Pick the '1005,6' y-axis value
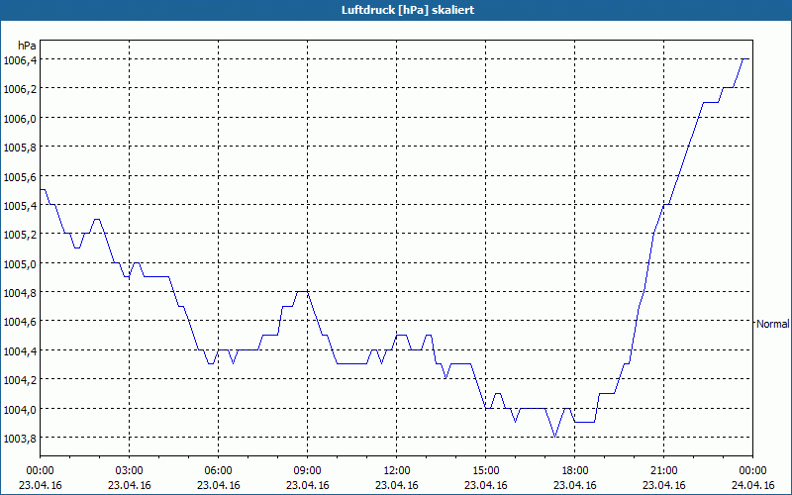Screen dimensions: 792x495 20,177
